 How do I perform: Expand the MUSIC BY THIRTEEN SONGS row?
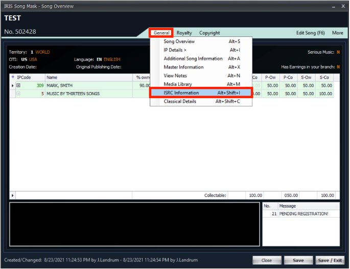click(18, 94)
